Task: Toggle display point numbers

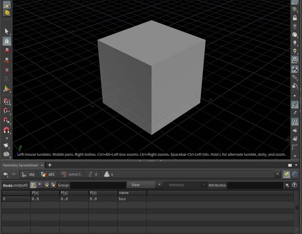Action: (x=295, y=122)
